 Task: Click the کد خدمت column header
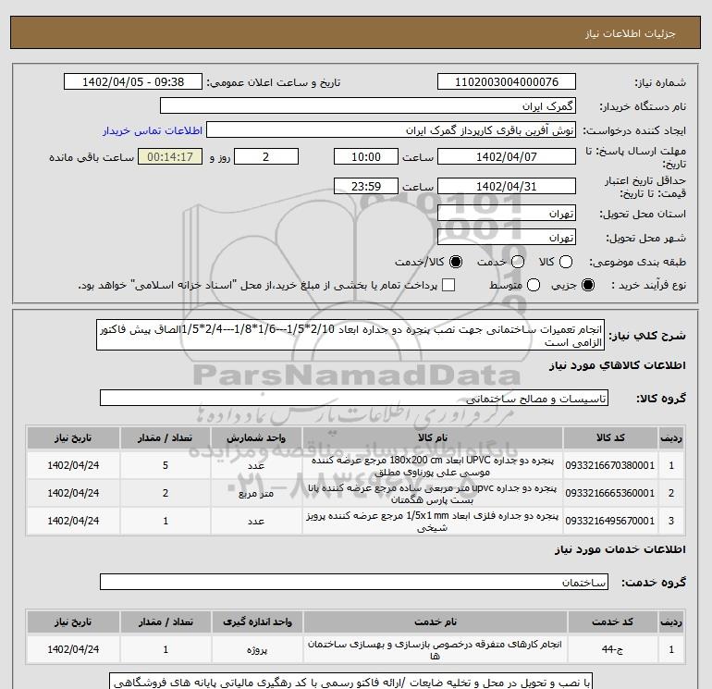612,621
